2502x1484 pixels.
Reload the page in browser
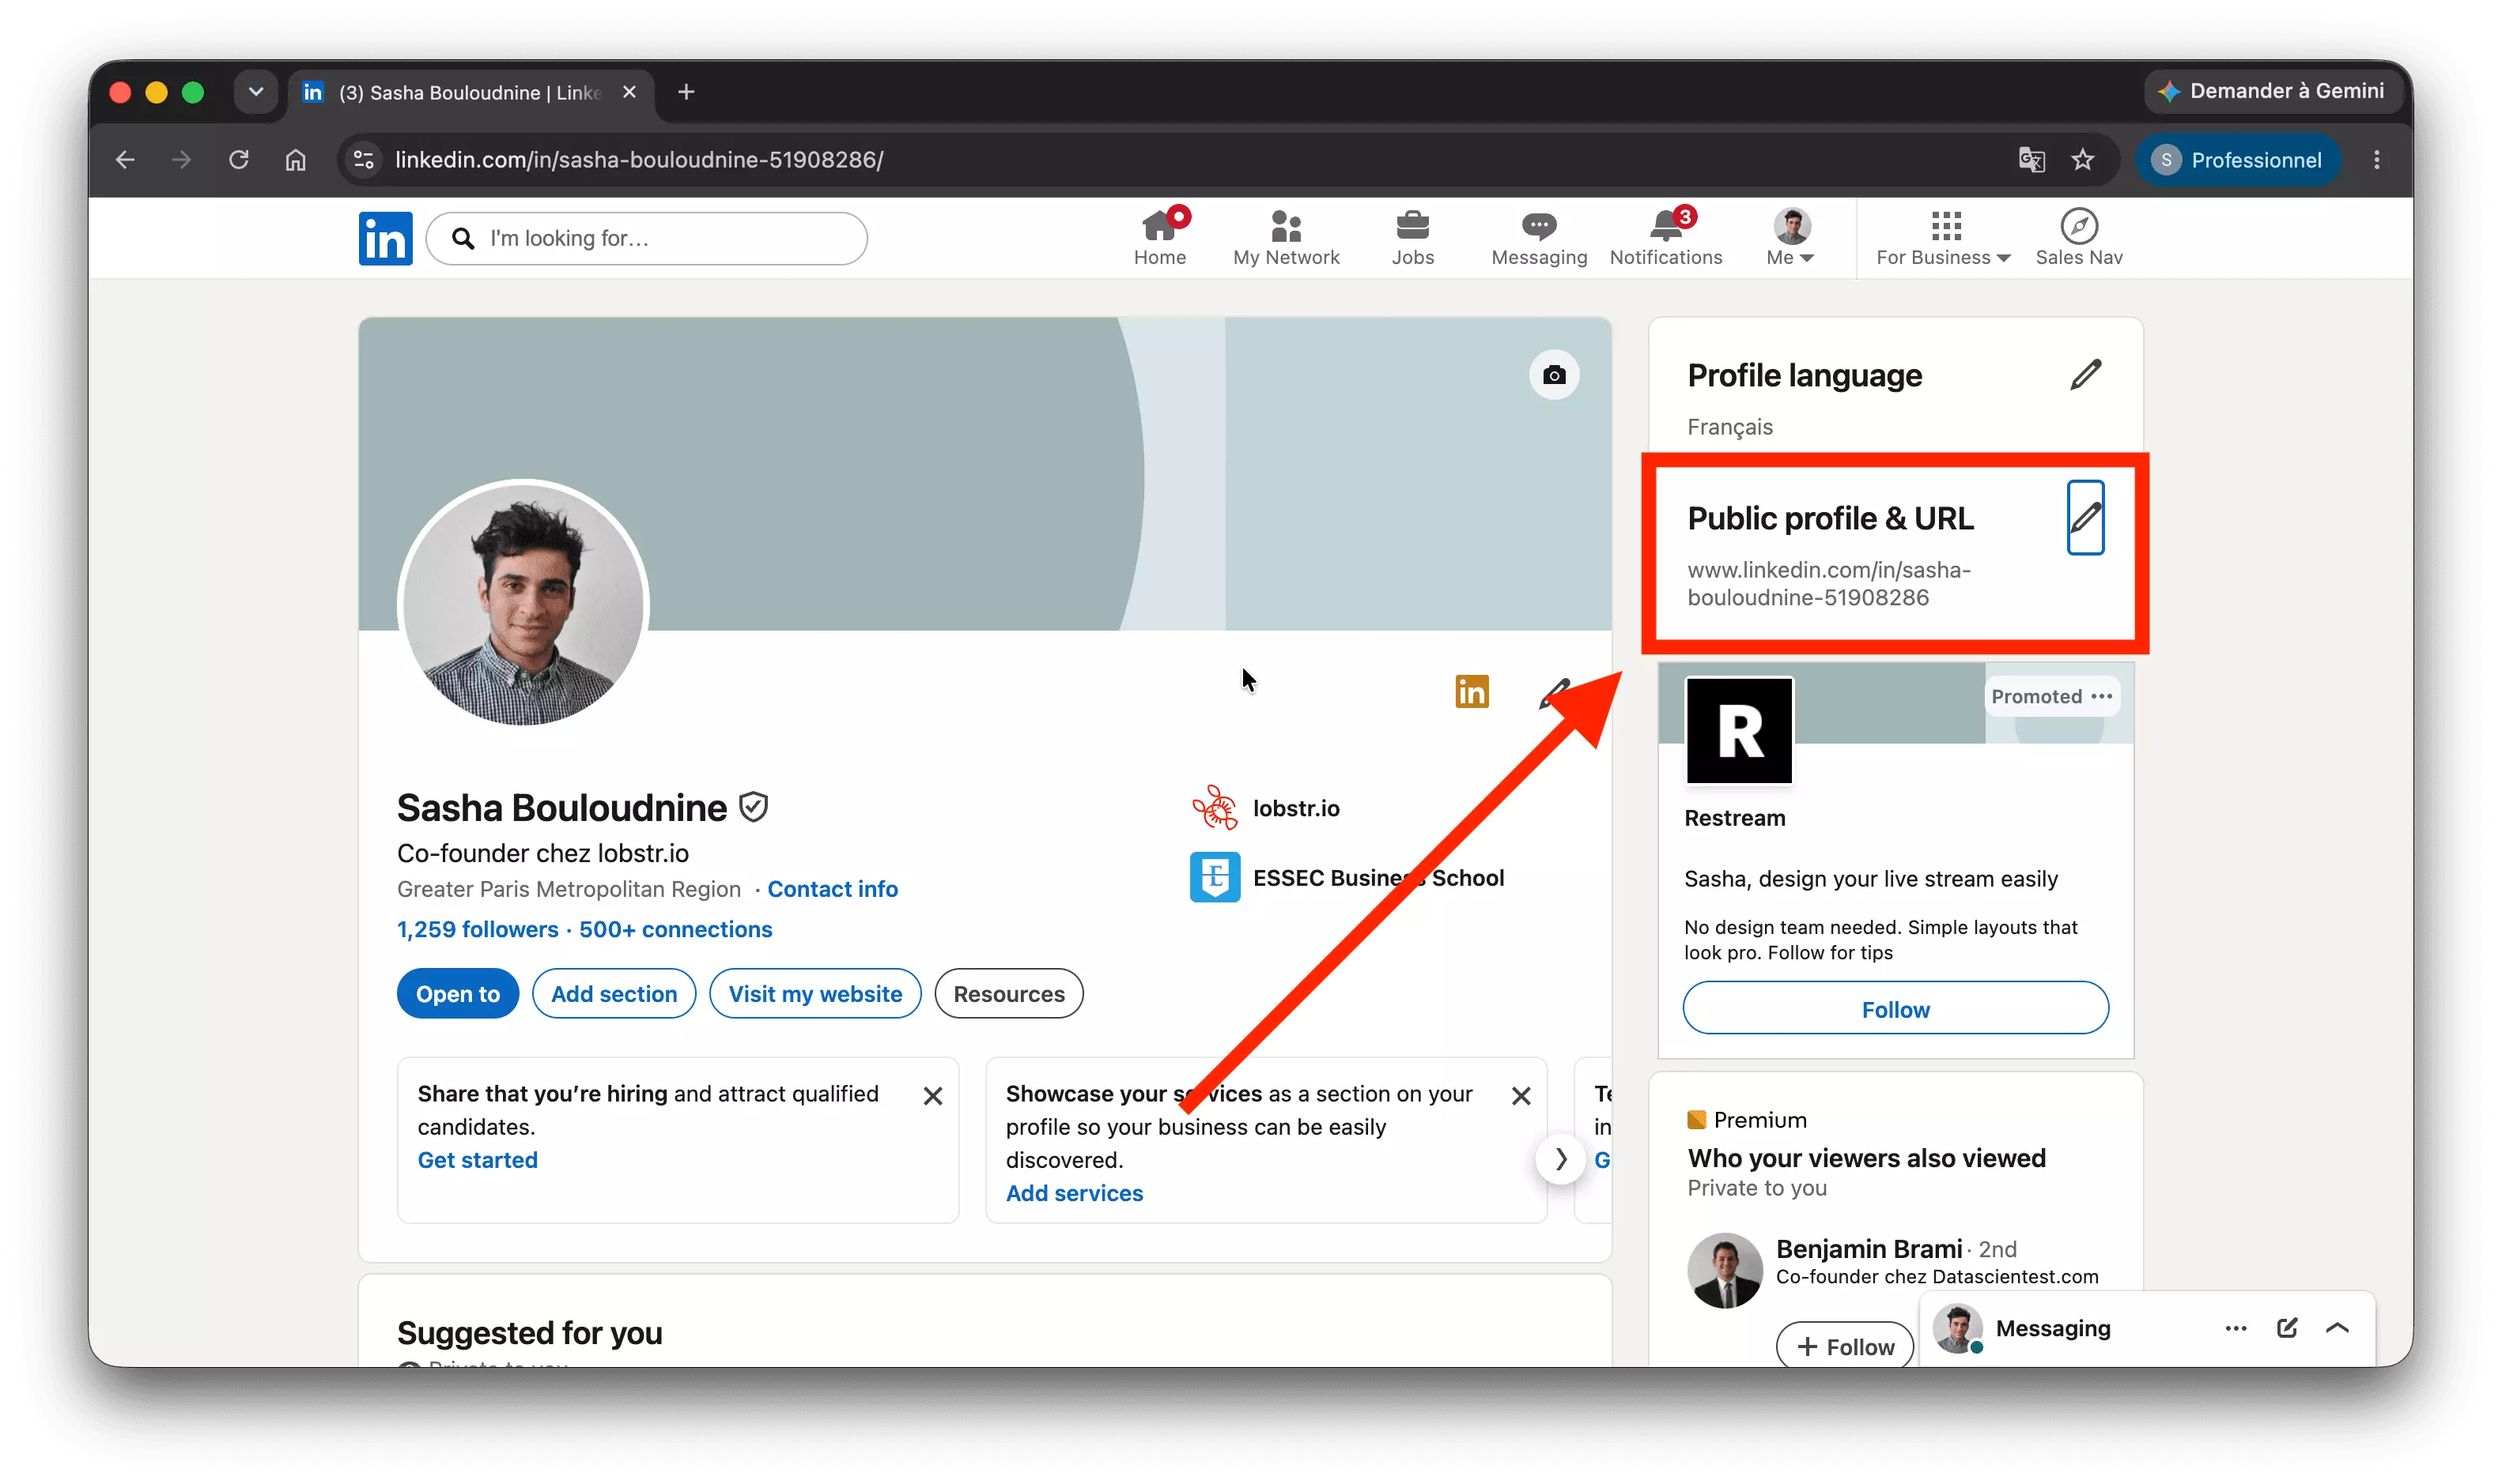click(x=238, y=159)
